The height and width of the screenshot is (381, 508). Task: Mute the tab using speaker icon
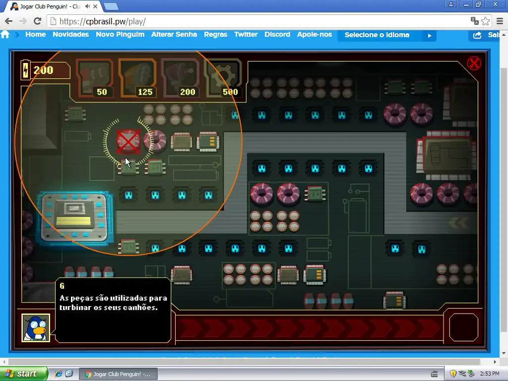click(x=87, y=6)
